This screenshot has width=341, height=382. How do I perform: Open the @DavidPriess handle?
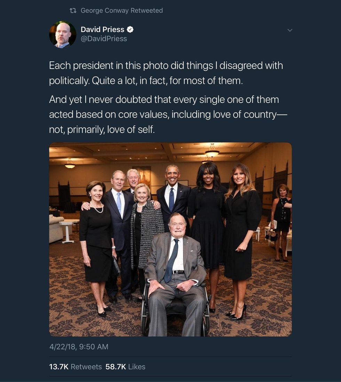click(x=104, y=39)
